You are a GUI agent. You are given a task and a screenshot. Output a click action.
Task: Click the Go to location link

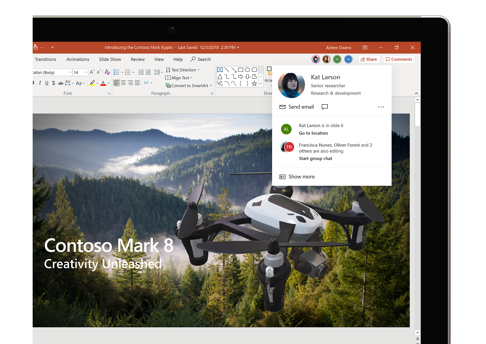point(313,133)
